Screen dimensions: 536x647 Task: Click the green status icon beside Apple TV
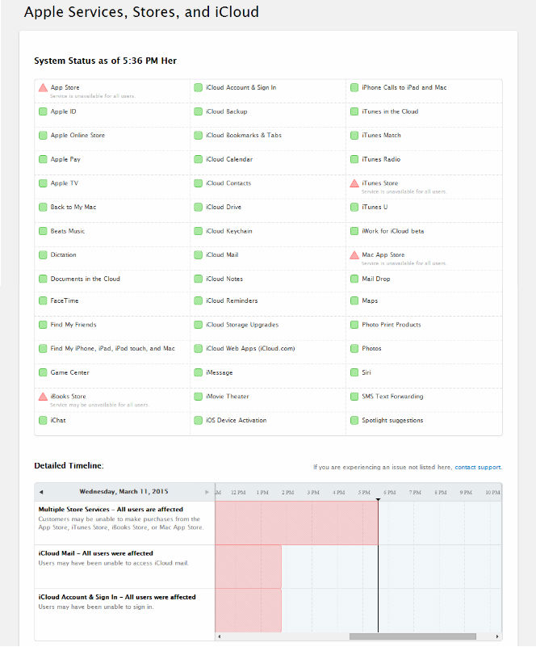[43, 183]
